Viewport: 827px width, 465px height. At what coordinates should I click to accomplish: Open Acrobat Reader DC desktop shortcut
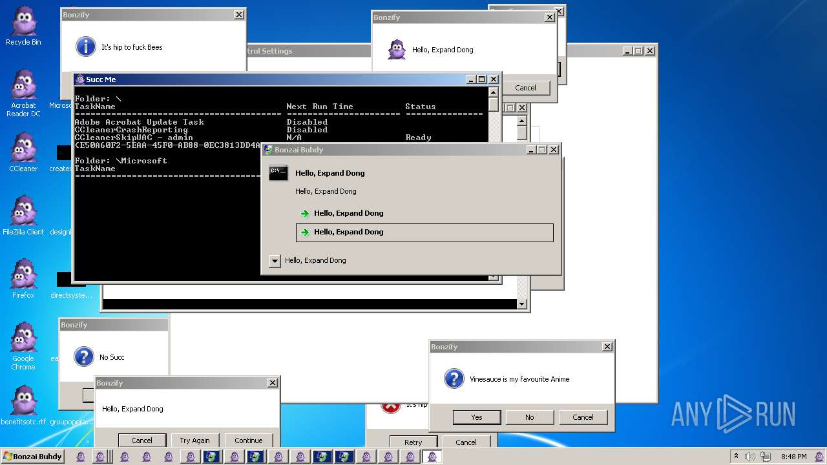23,94
